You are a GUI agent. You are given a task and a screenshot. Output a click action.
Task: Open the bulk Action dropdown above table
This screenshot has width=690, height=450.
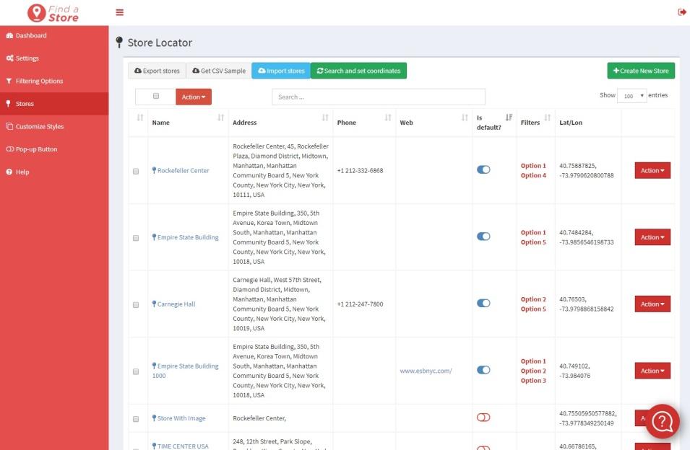[193, 97]
